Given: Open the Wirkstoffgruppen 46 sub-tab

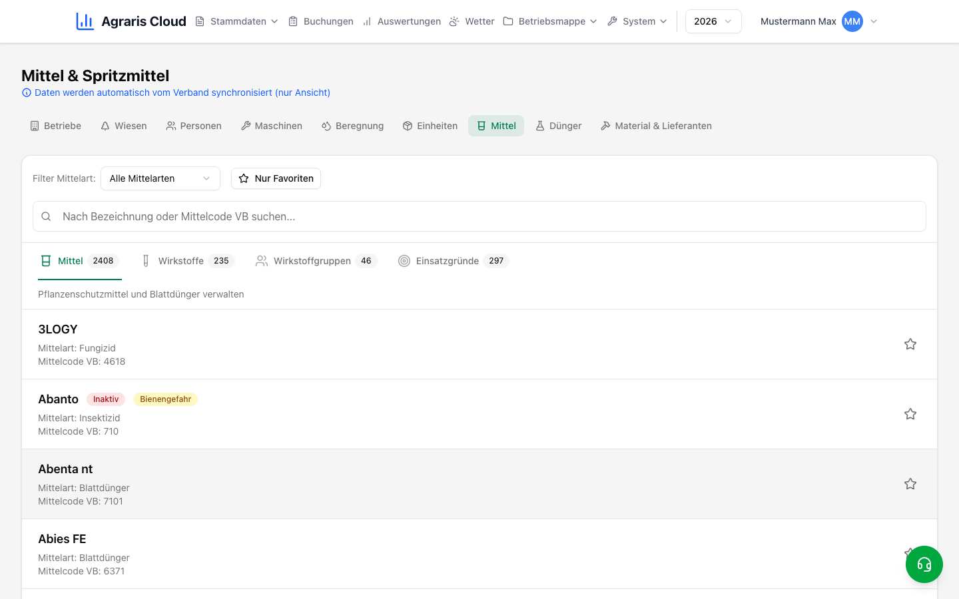Looking at the screenshot, I should click(316, 261).
